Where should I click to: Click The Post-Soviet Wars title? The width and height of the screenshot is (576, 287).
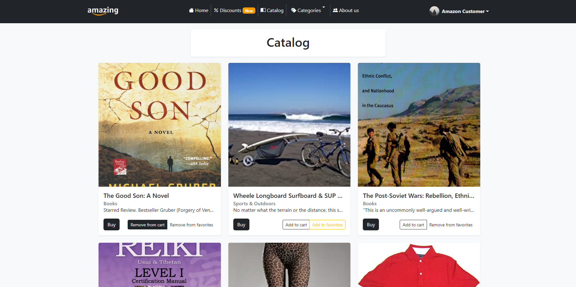coord(419,196)
